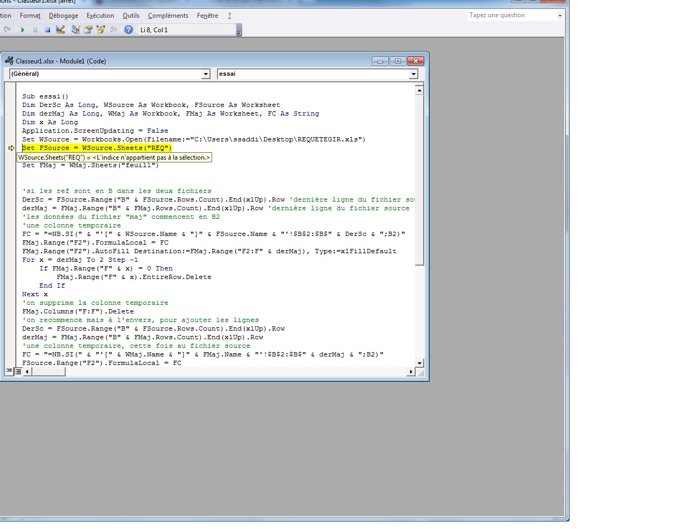Screen dimensions: 689x529
Task: Click the 'Tapez une question' help box
Action: click(x=511, y=15)
